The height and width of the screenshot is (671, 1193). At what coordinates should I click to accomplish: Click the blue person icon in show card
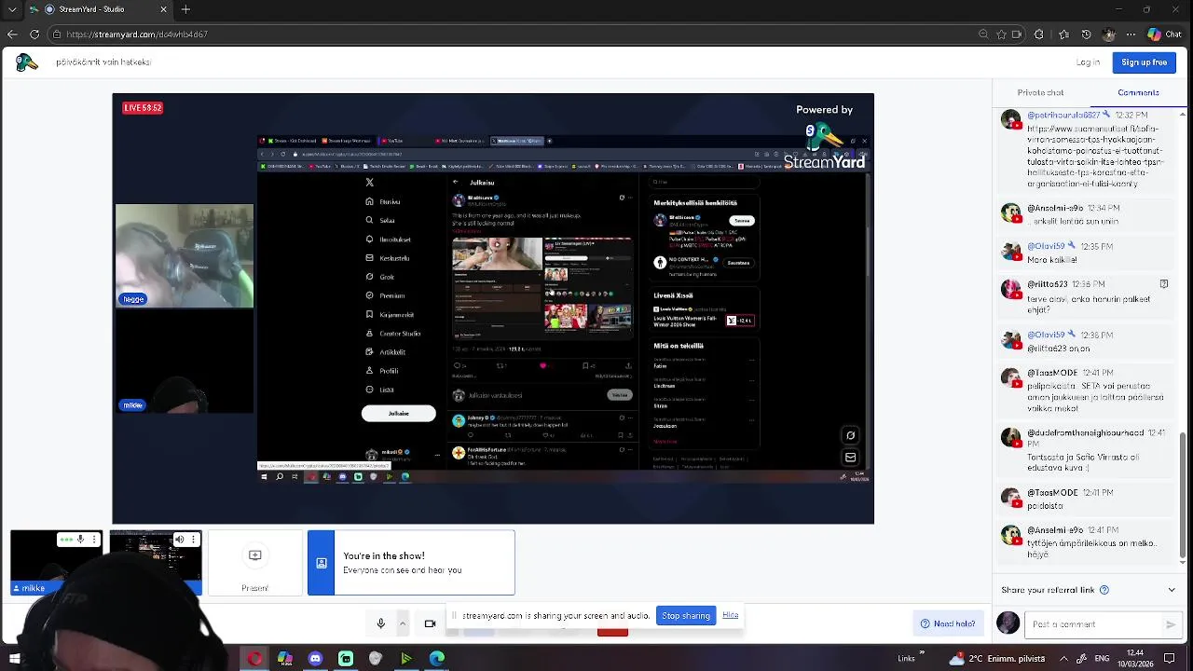[321, 563]
